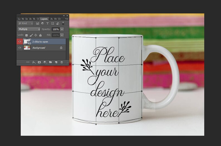This screenshot has height=146, width=221.
Task: Close the Layers panel group
Action: point(67,16)
